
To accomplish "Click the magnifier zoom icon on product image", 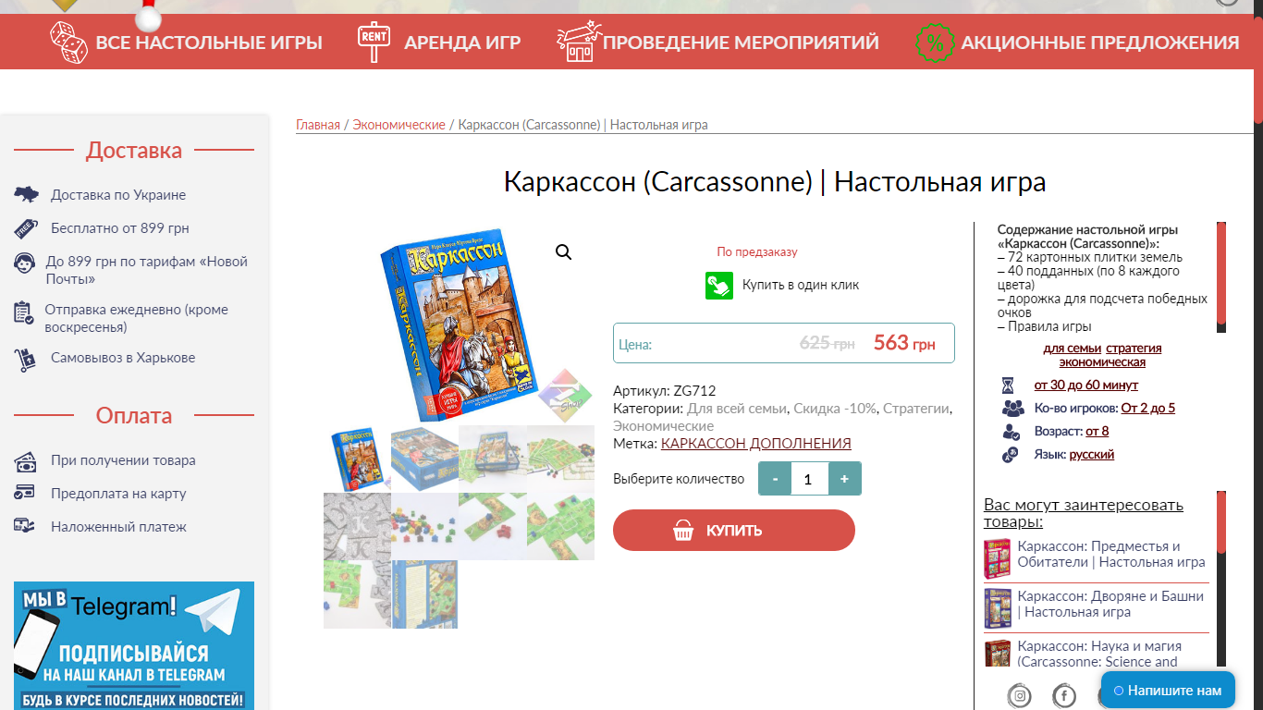I will [563, 252].
